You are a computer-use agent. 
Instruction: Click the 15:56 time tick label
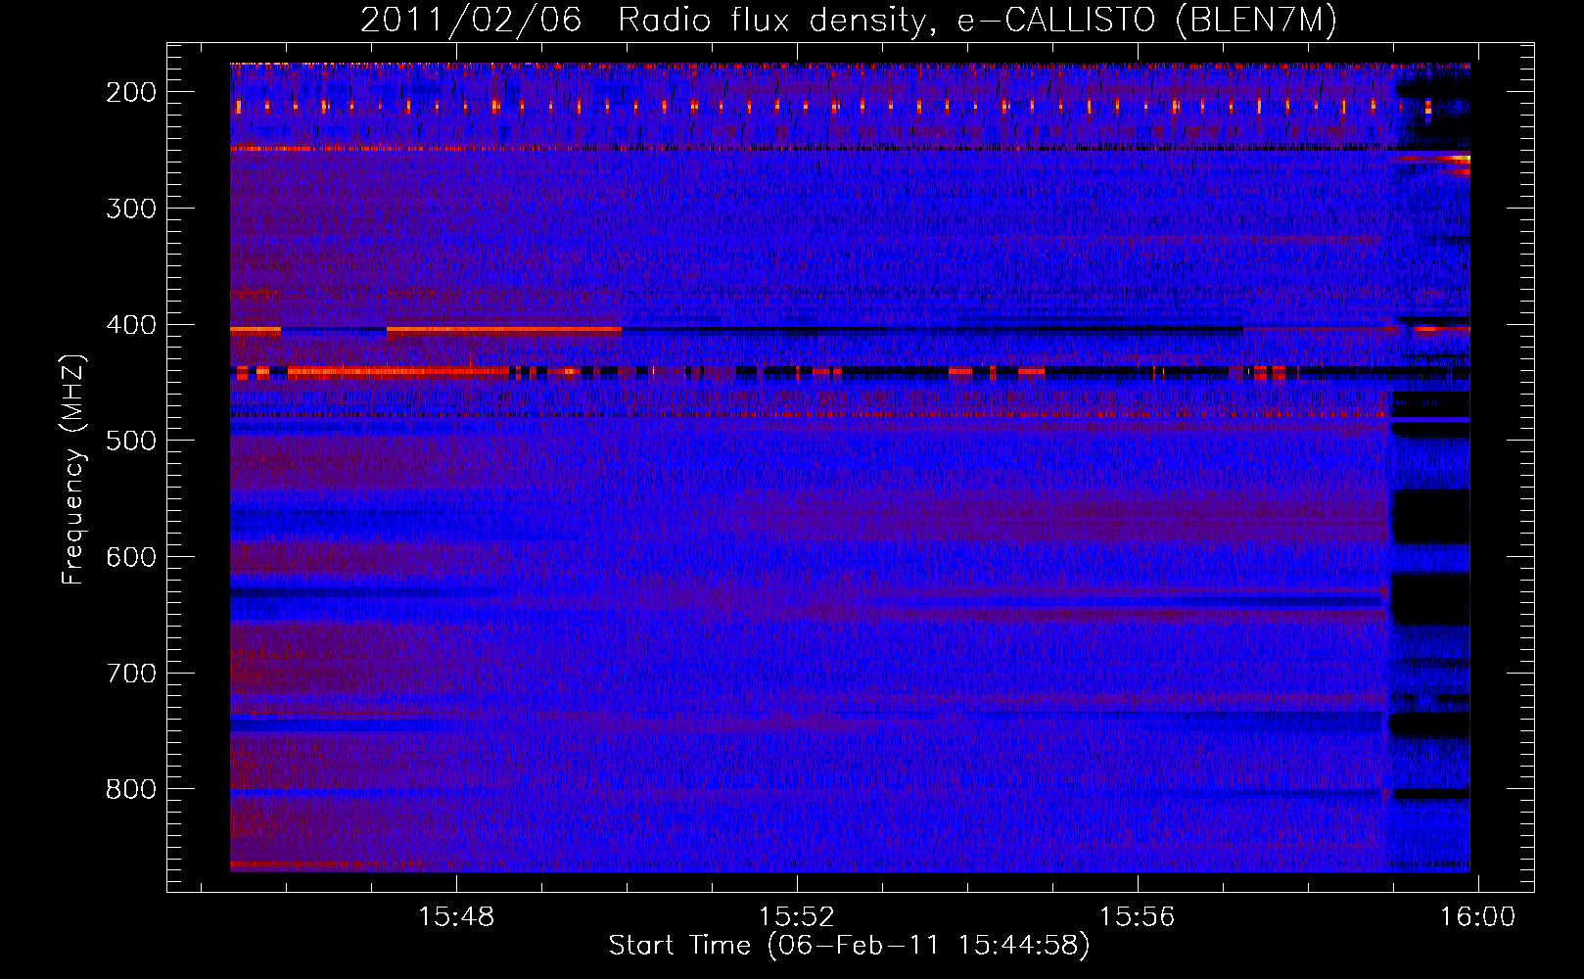point(1137,917)
